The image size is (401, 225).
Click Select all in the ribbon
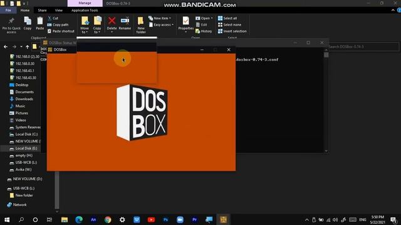coord(227,18)
